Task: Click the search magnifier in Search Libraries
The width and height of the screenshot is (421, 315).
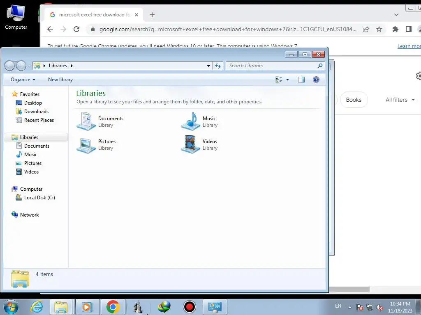Action: pyautogui.click(x=320, y=66)
